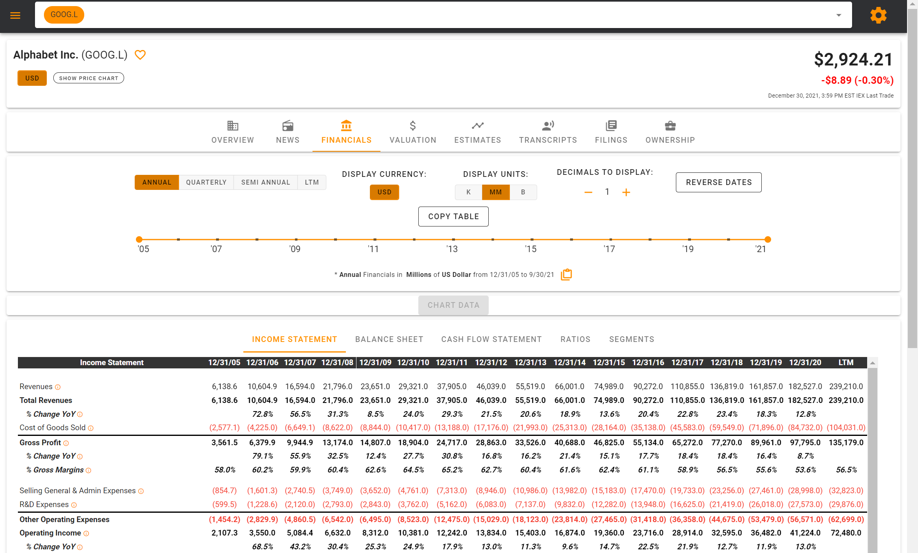Switch to the Balance Sheet tab
The image size is (918, 553).
[x=389, y=340]
